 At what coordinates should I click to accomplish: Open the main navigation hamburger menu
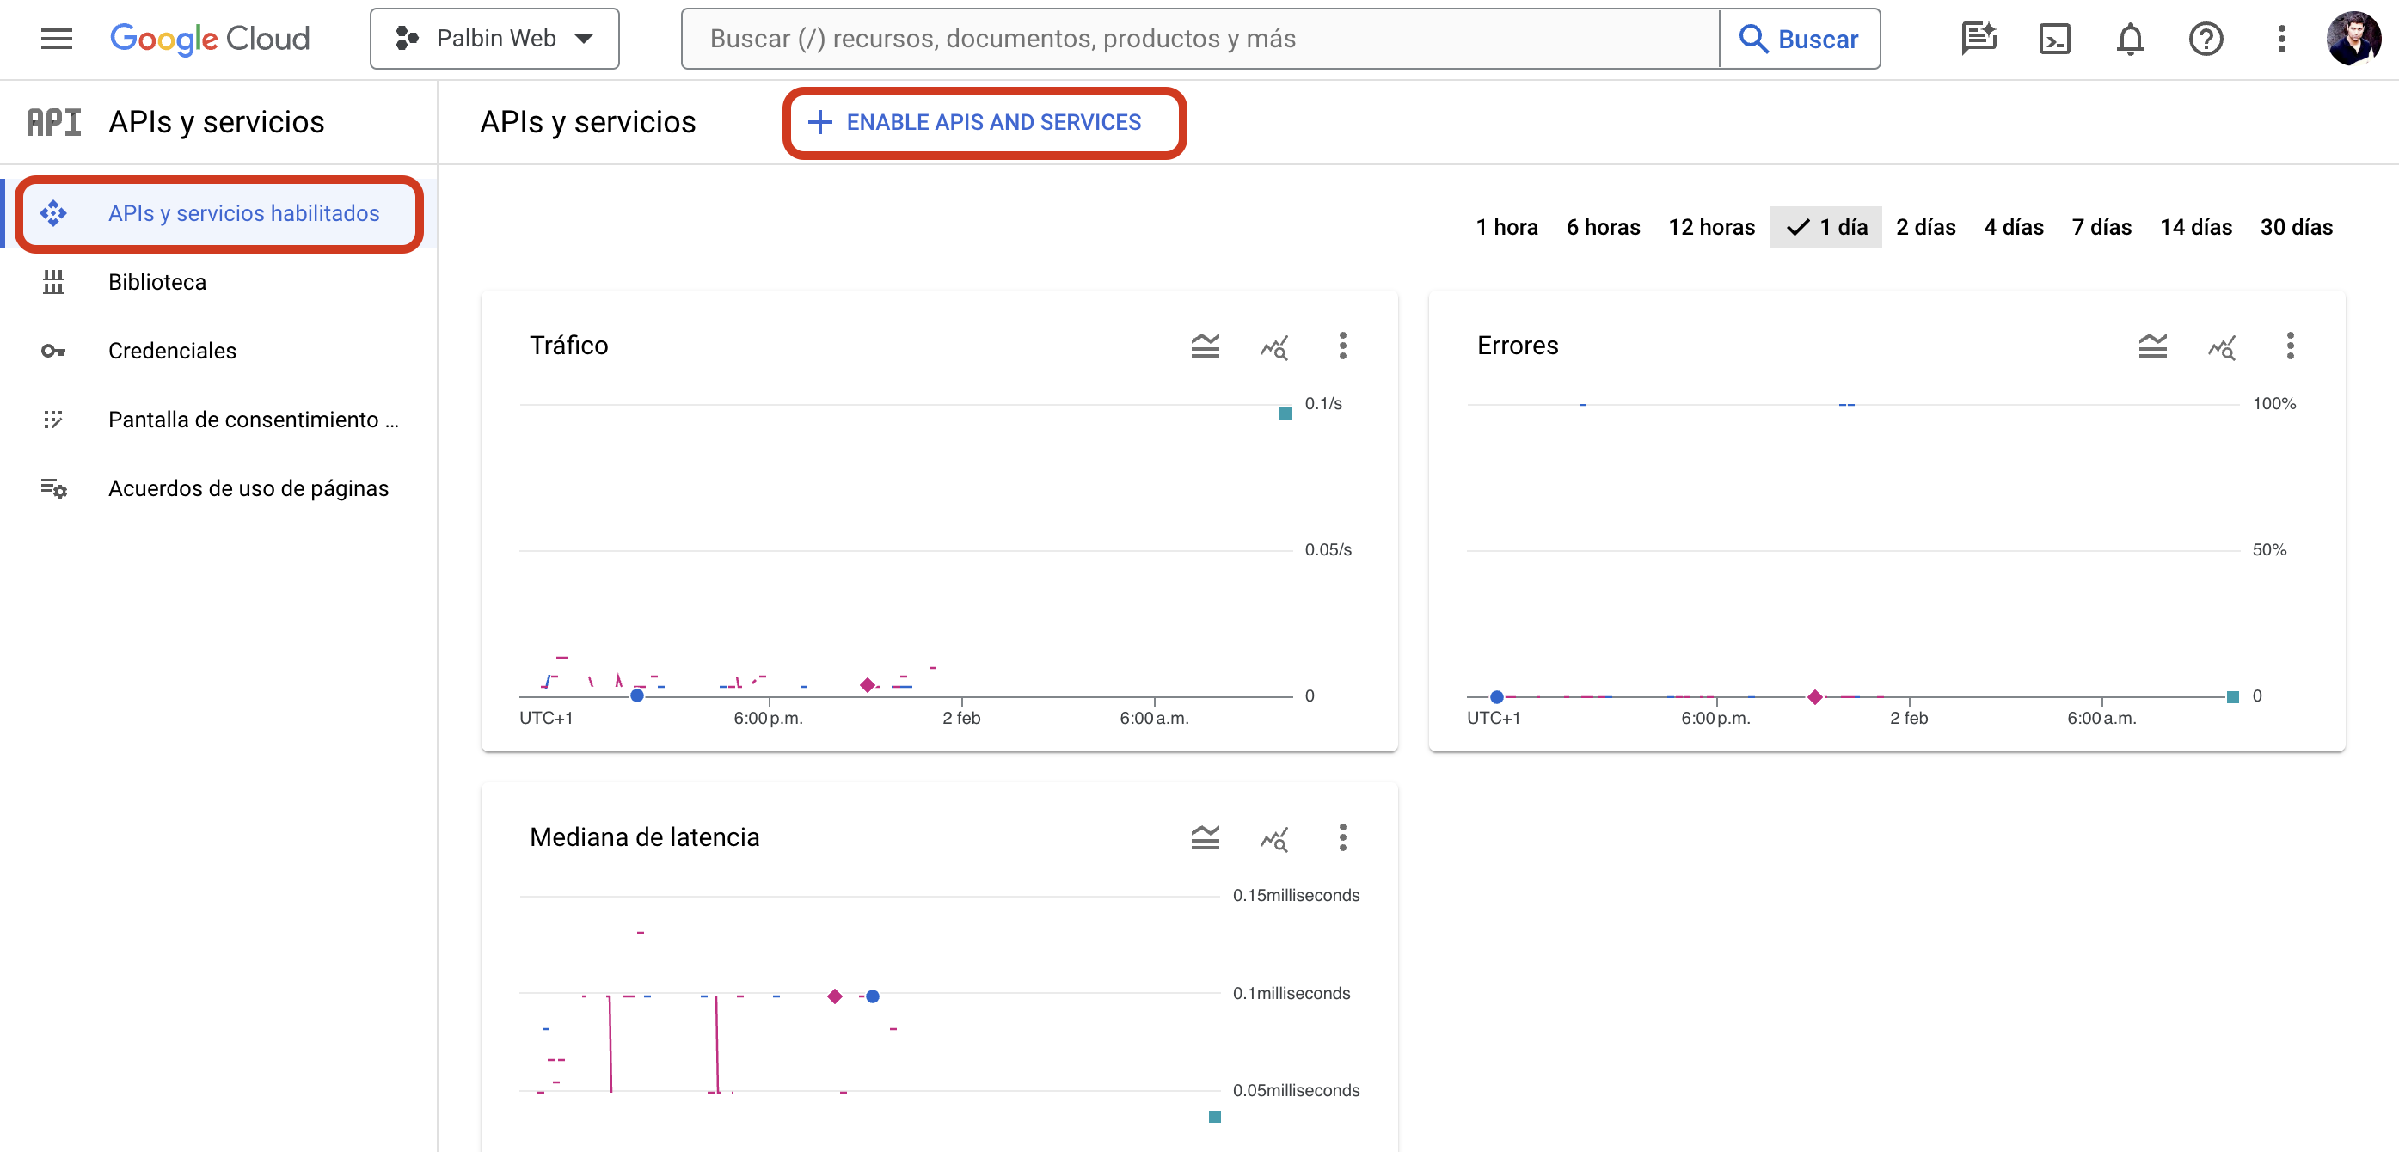pos(57,38)
